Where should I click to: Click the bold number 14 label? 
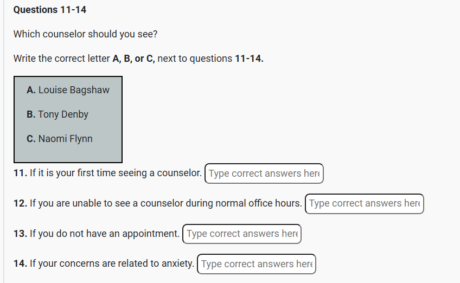(20, 264)
